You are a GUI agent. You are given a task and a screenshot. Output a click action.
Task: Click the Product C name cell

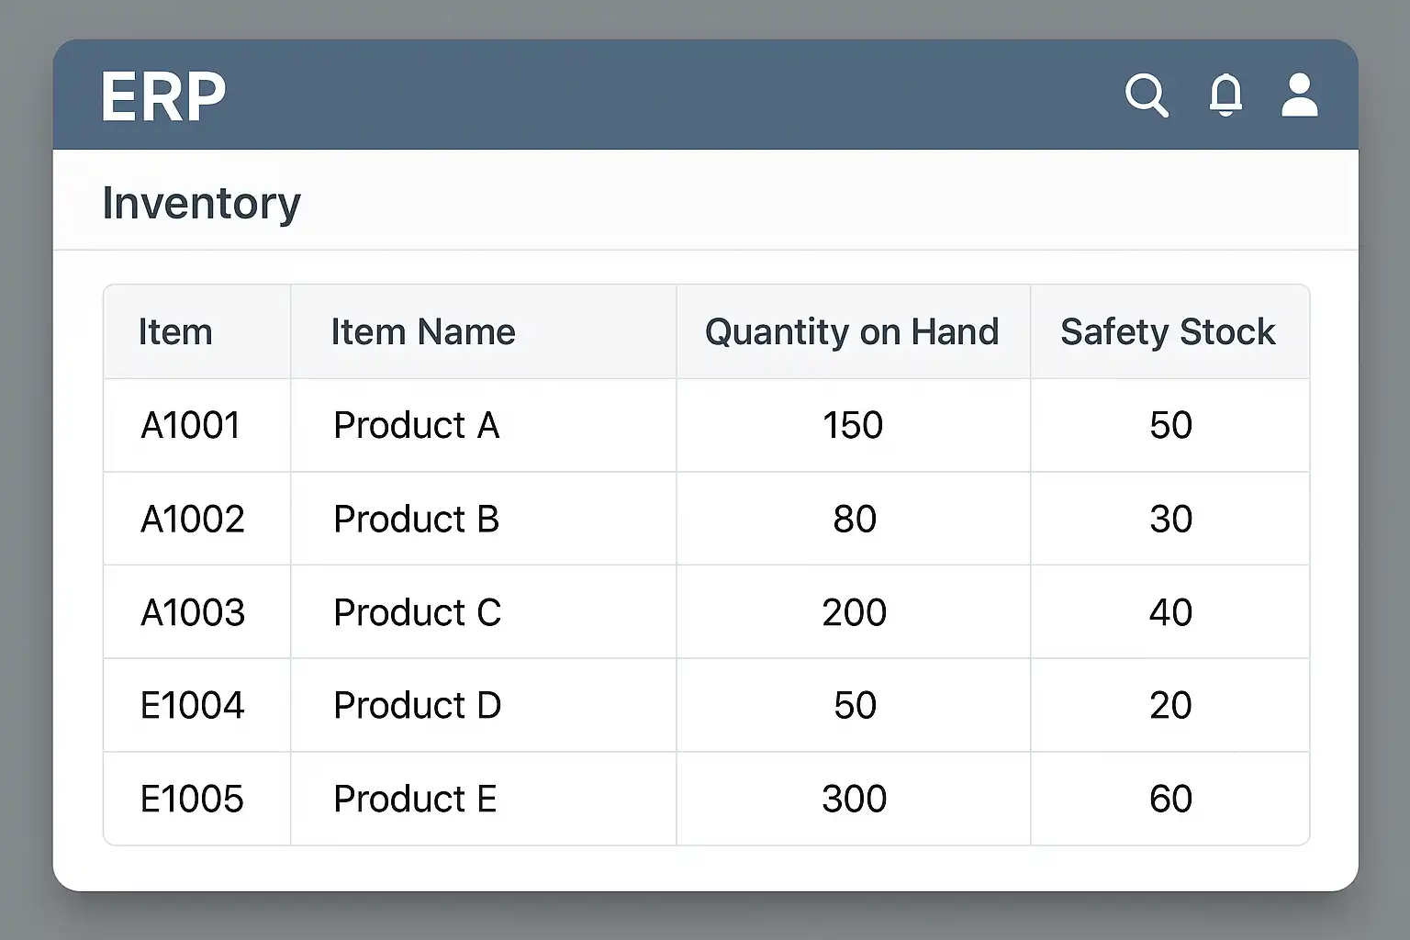coord(417,613)
